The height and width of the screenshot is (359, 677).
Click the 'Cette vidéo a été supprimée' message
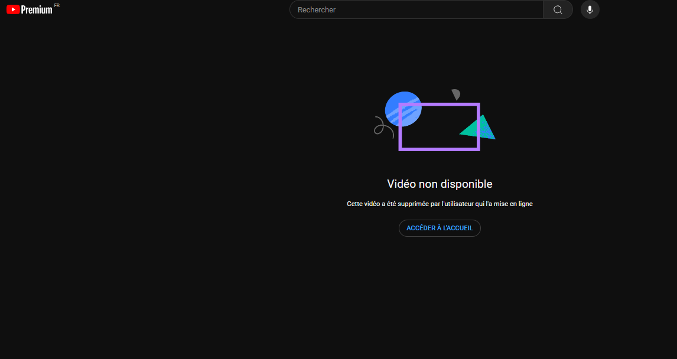tap(440, 204)
